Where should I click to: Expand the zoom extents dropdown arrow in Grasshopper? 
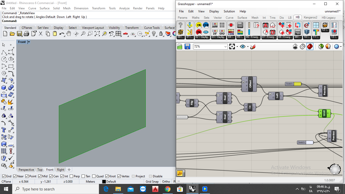pyautogui.click(x=237, y=46)
